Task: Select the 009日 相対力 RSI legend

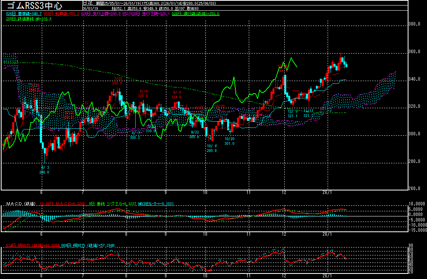Action: [x=87, y=246]
